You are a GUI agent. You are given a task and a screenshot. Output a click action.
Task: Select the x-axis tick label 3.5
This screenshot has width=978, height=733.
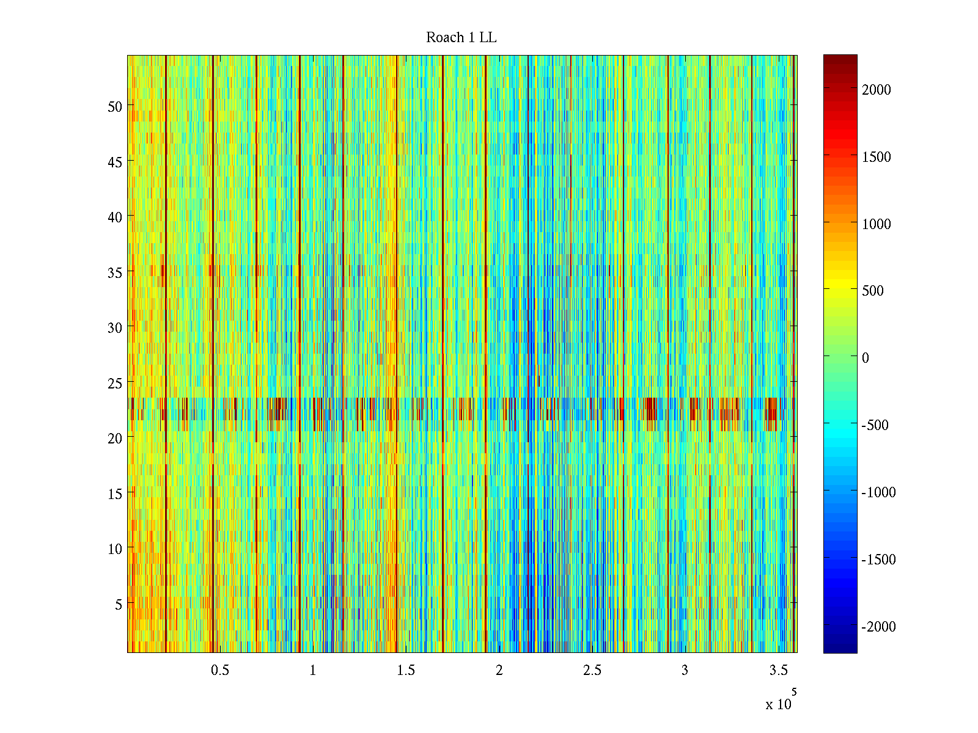pyautogui.click(x=778, y=671)
